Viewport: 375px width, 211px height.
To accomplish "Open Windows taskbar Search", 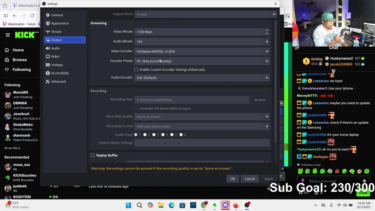I will (139, 205).
